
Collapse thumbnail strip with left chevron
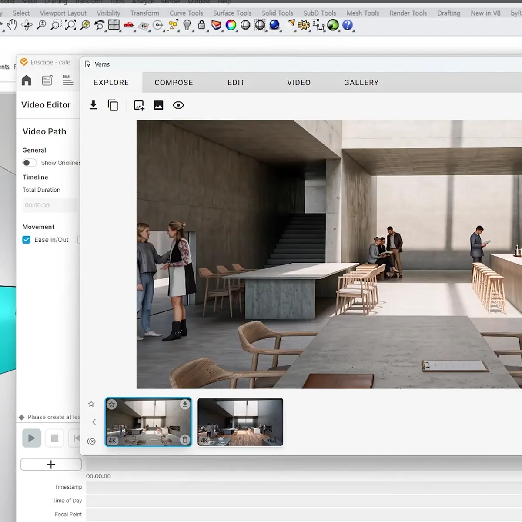point(94,422)
